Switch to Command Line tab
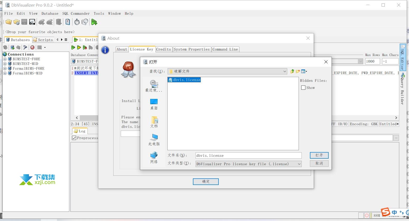This screenshot has height=221, width=409. (225, 49)
